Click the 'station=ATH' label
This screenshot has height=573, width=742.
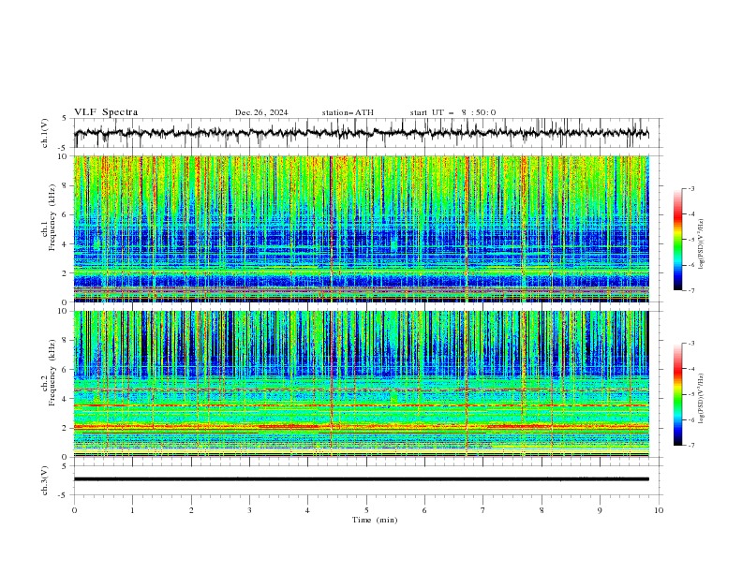pyautogui.click(x=348, y=112)
